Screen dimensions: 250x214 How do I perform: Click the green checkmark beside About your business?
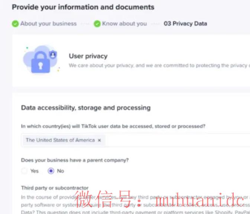(x=15, y=24)
